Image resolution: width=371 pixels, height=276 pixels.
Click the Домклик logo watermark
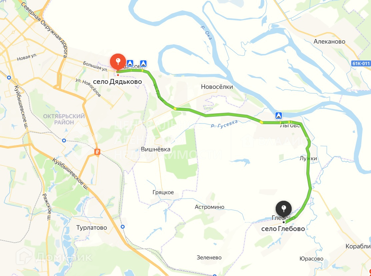[54, 257]
